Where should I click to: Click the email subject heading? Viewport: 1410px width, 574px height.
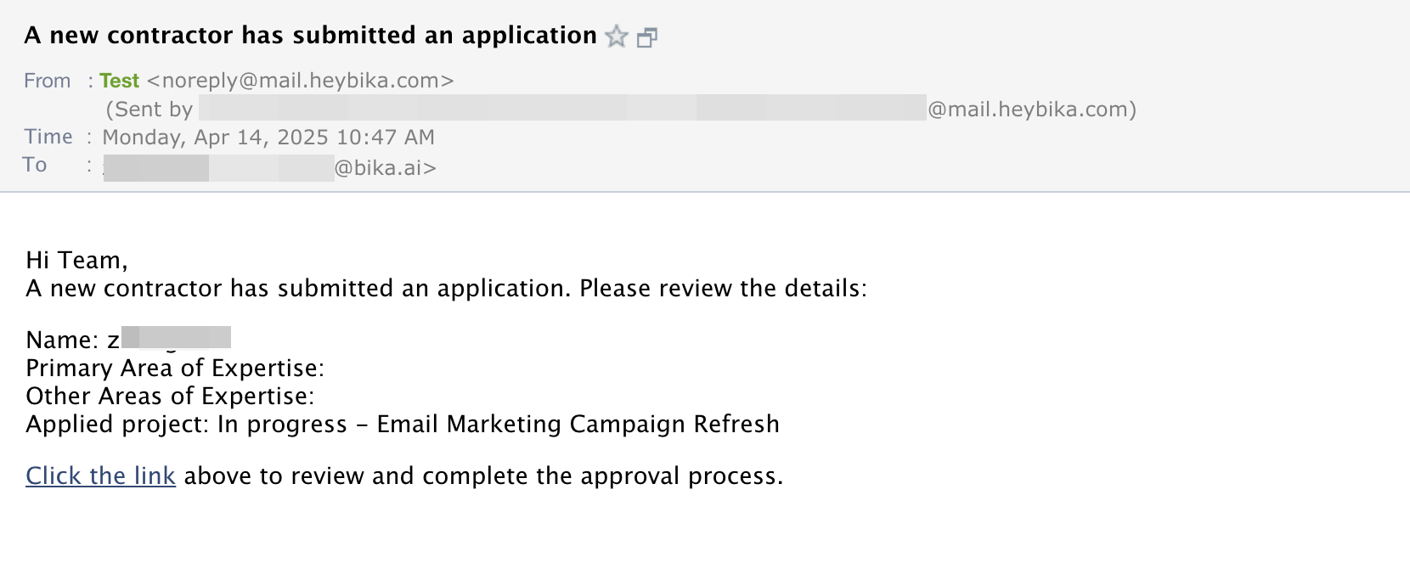pos(311,36)
